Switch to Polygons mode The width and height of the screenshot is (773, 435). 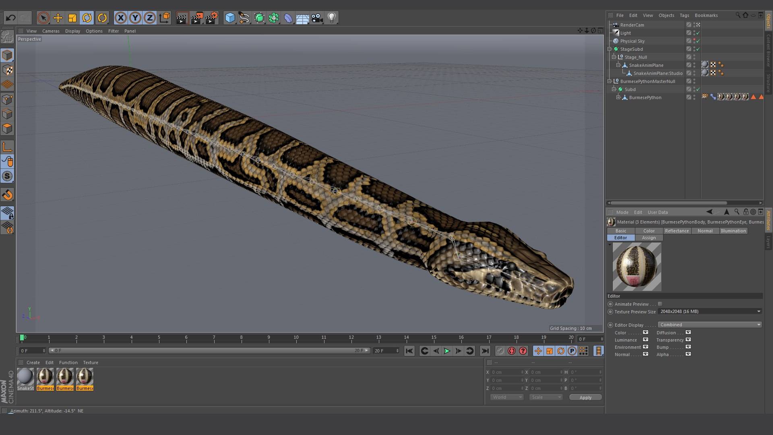point(7,128)
